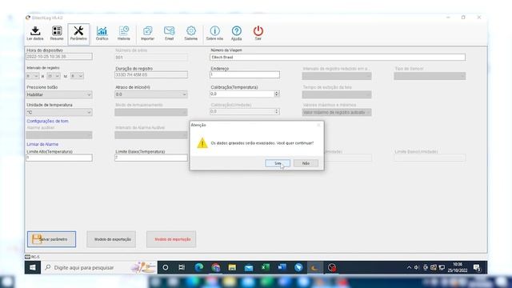
Task: Click Número da Viagem input field
Action: [338, 57]
